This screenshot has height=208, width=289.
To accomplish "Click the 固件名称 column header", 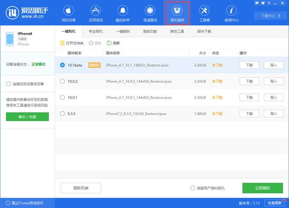I will [x=113, y=53].
